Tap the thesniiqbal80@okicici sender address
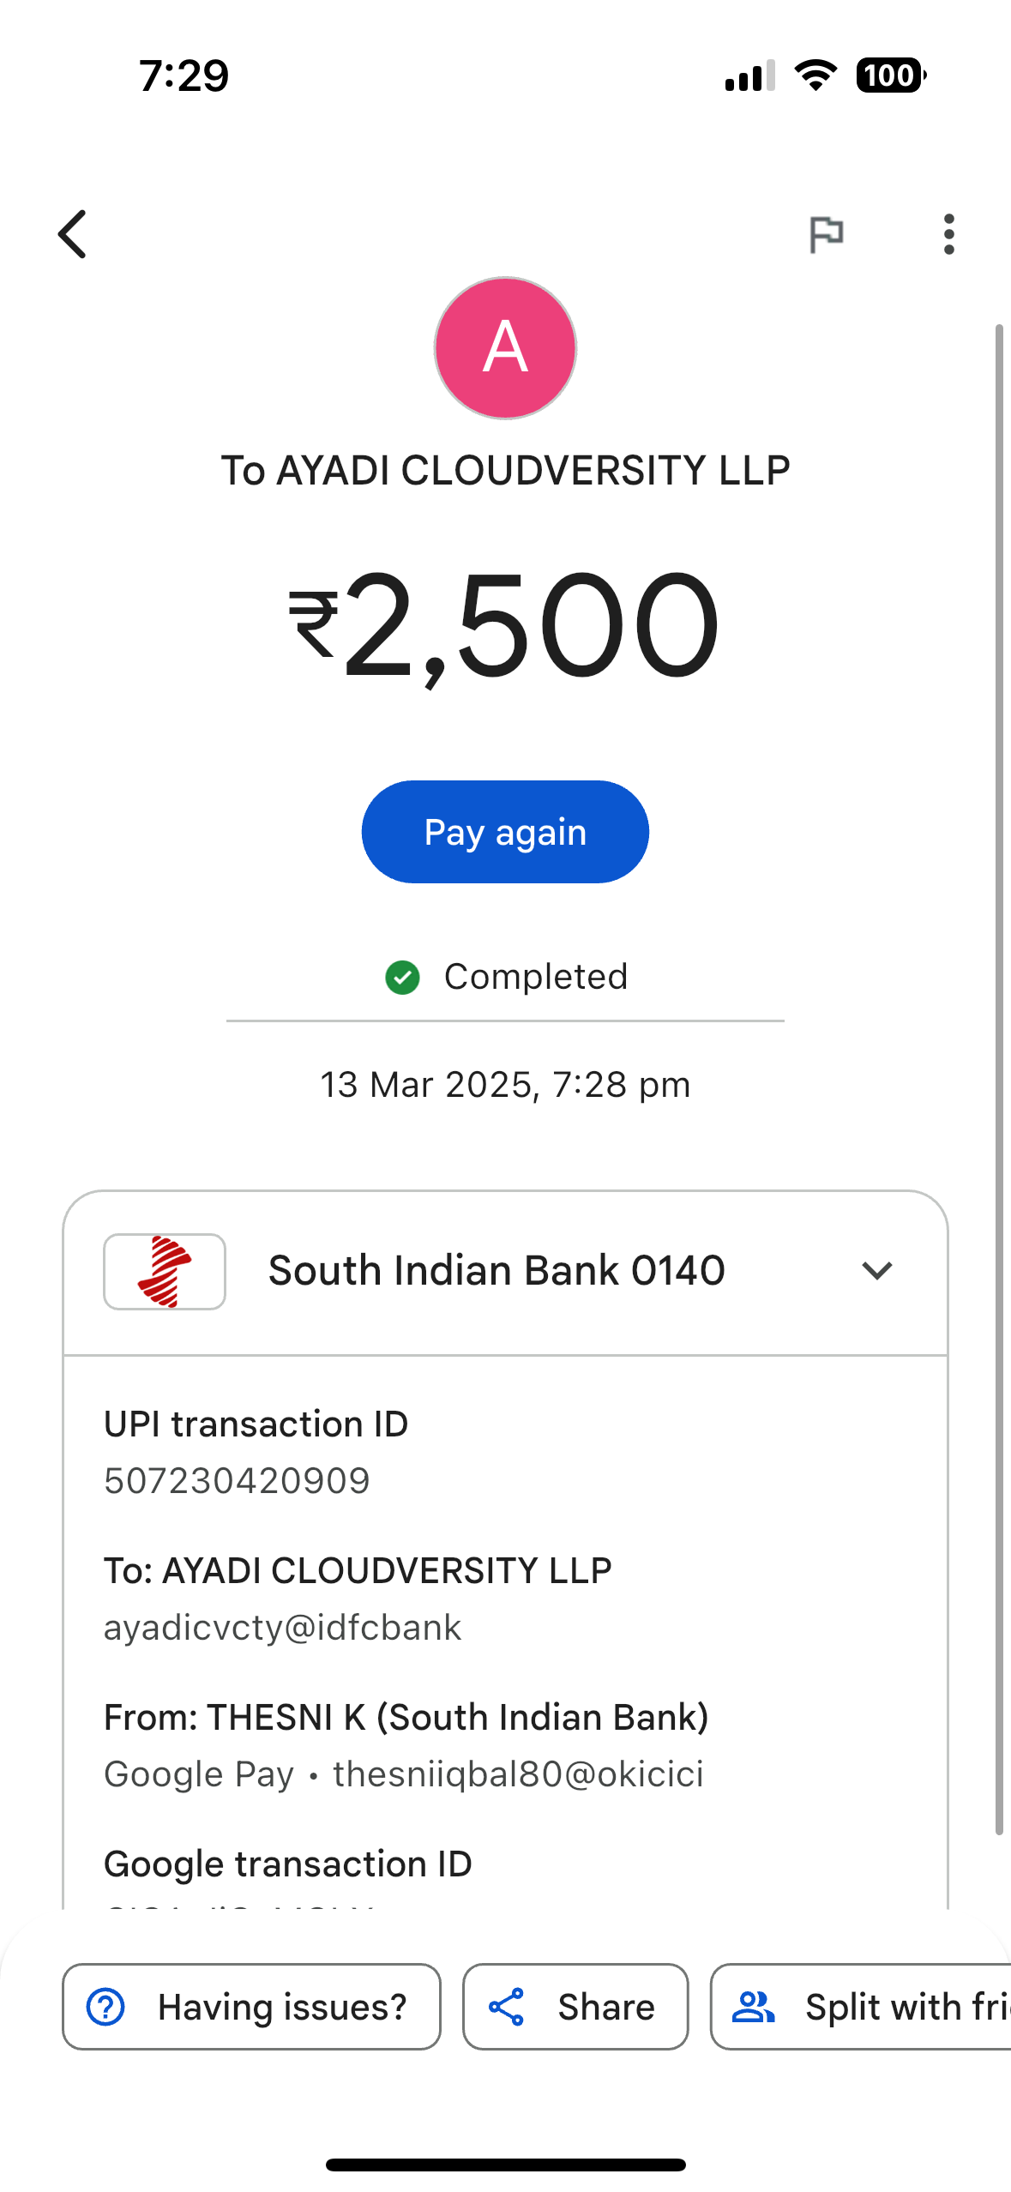 click(518, 1774)
